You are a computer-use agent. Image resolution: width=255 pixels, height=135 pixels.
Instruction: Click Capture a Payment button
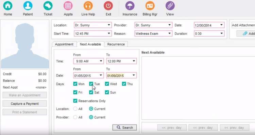pyautogui.click(x=25, y=104)
